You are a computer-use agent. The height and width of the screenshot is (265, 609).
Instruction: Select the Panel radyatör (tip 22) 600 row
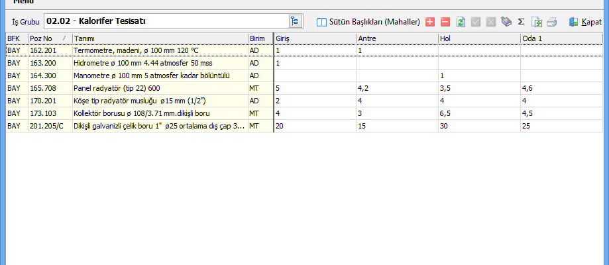[159, 87]
